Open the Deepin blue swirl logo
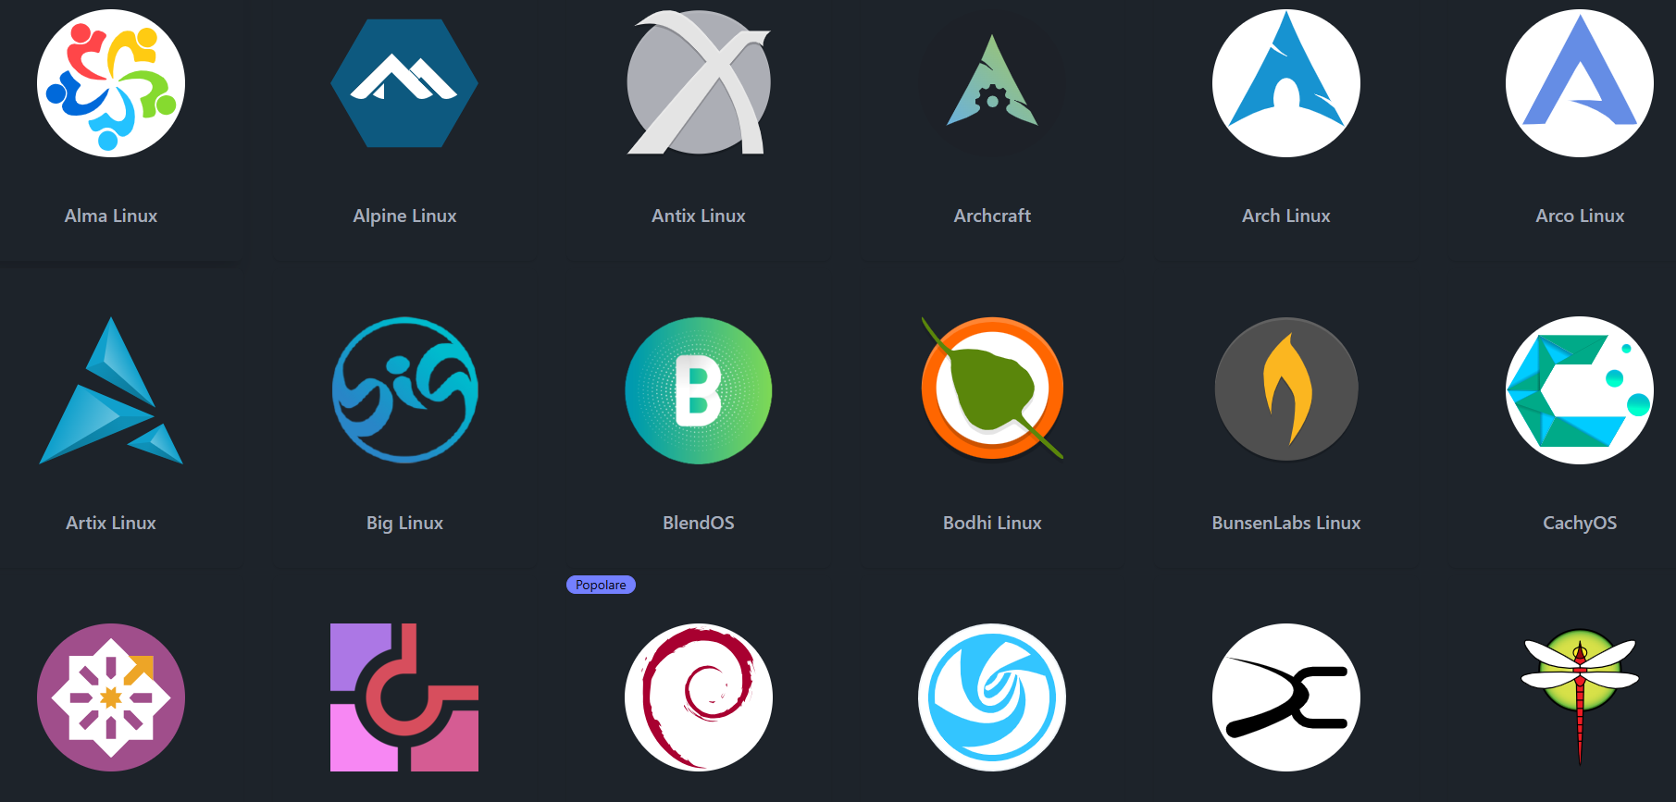This screenshot has width=1676, height=802. (992, 697)
